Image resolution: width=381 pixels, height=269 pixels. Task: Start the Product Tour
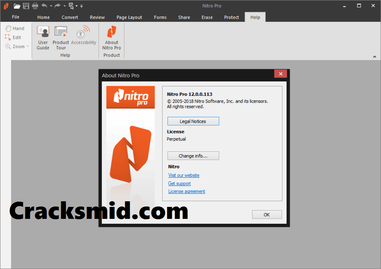[61, 38]
